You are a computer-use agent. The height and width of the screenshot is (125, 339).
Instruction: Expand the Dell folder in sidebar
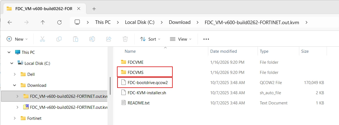[x=15, y=74]
